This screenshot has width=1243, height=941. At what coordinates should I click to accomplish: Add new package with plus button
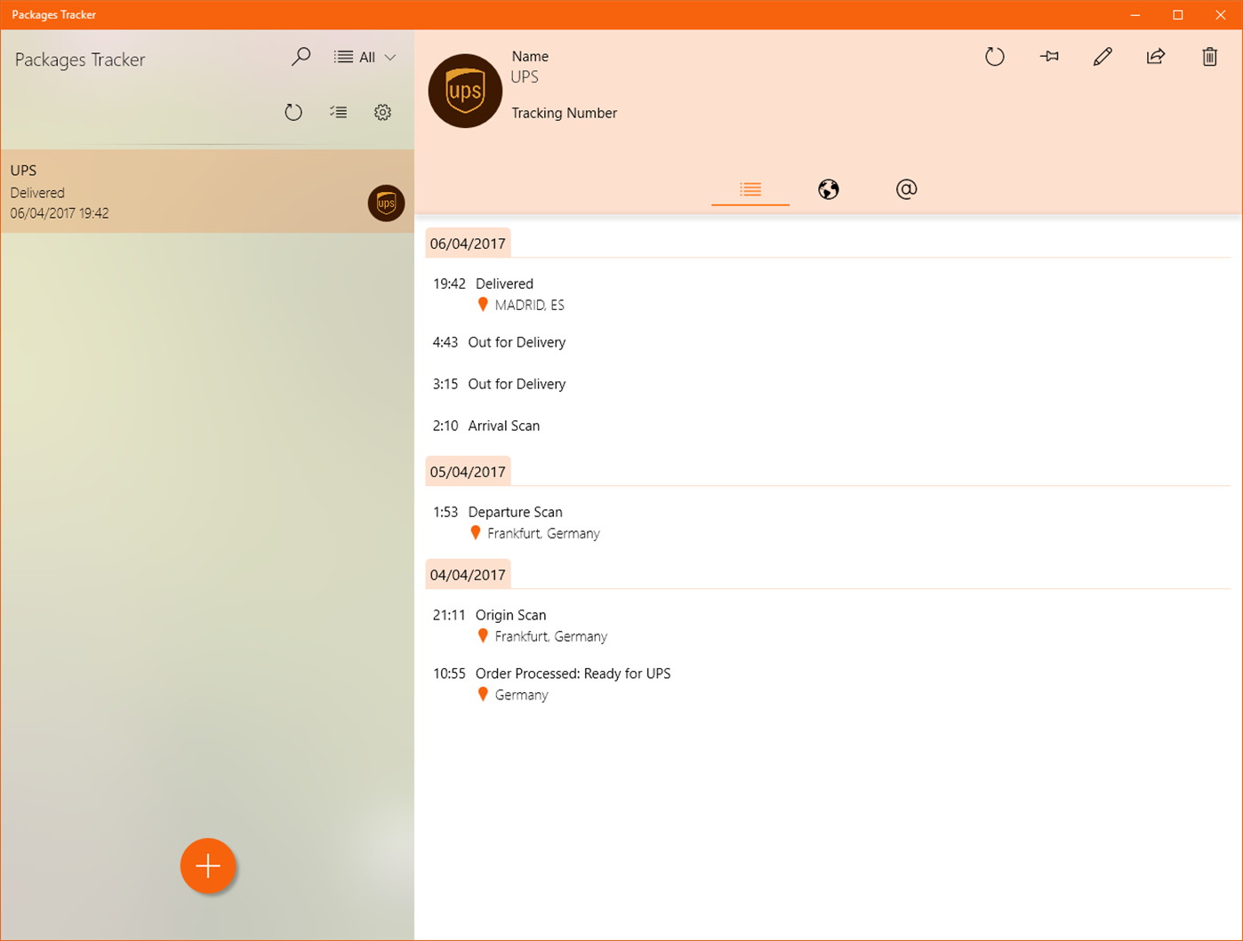click(208, 865)
